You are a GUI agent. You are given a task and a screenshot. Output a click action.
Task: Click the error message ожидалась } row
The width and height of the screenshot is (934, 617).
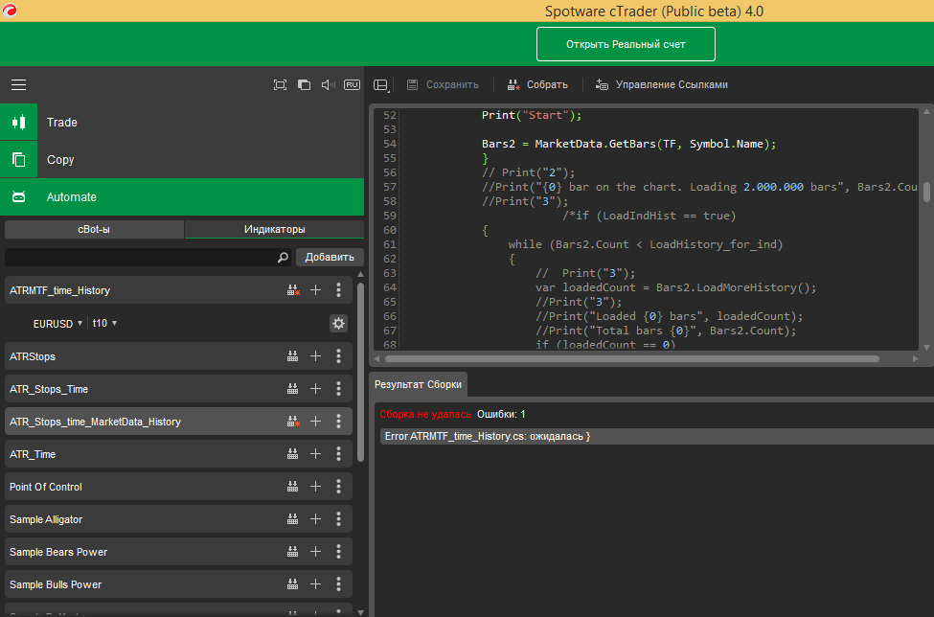click(x=657, y=436)
